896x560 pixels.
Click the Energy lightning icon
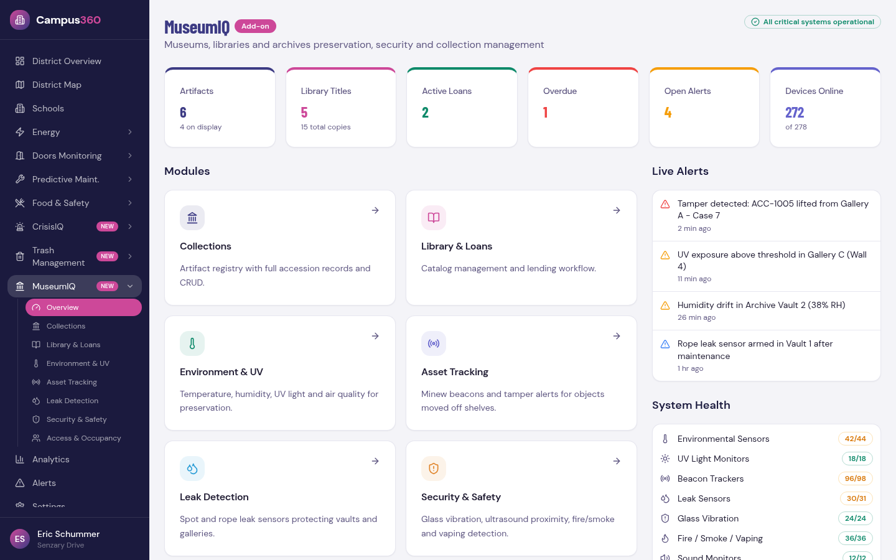(x=20, y=132)
